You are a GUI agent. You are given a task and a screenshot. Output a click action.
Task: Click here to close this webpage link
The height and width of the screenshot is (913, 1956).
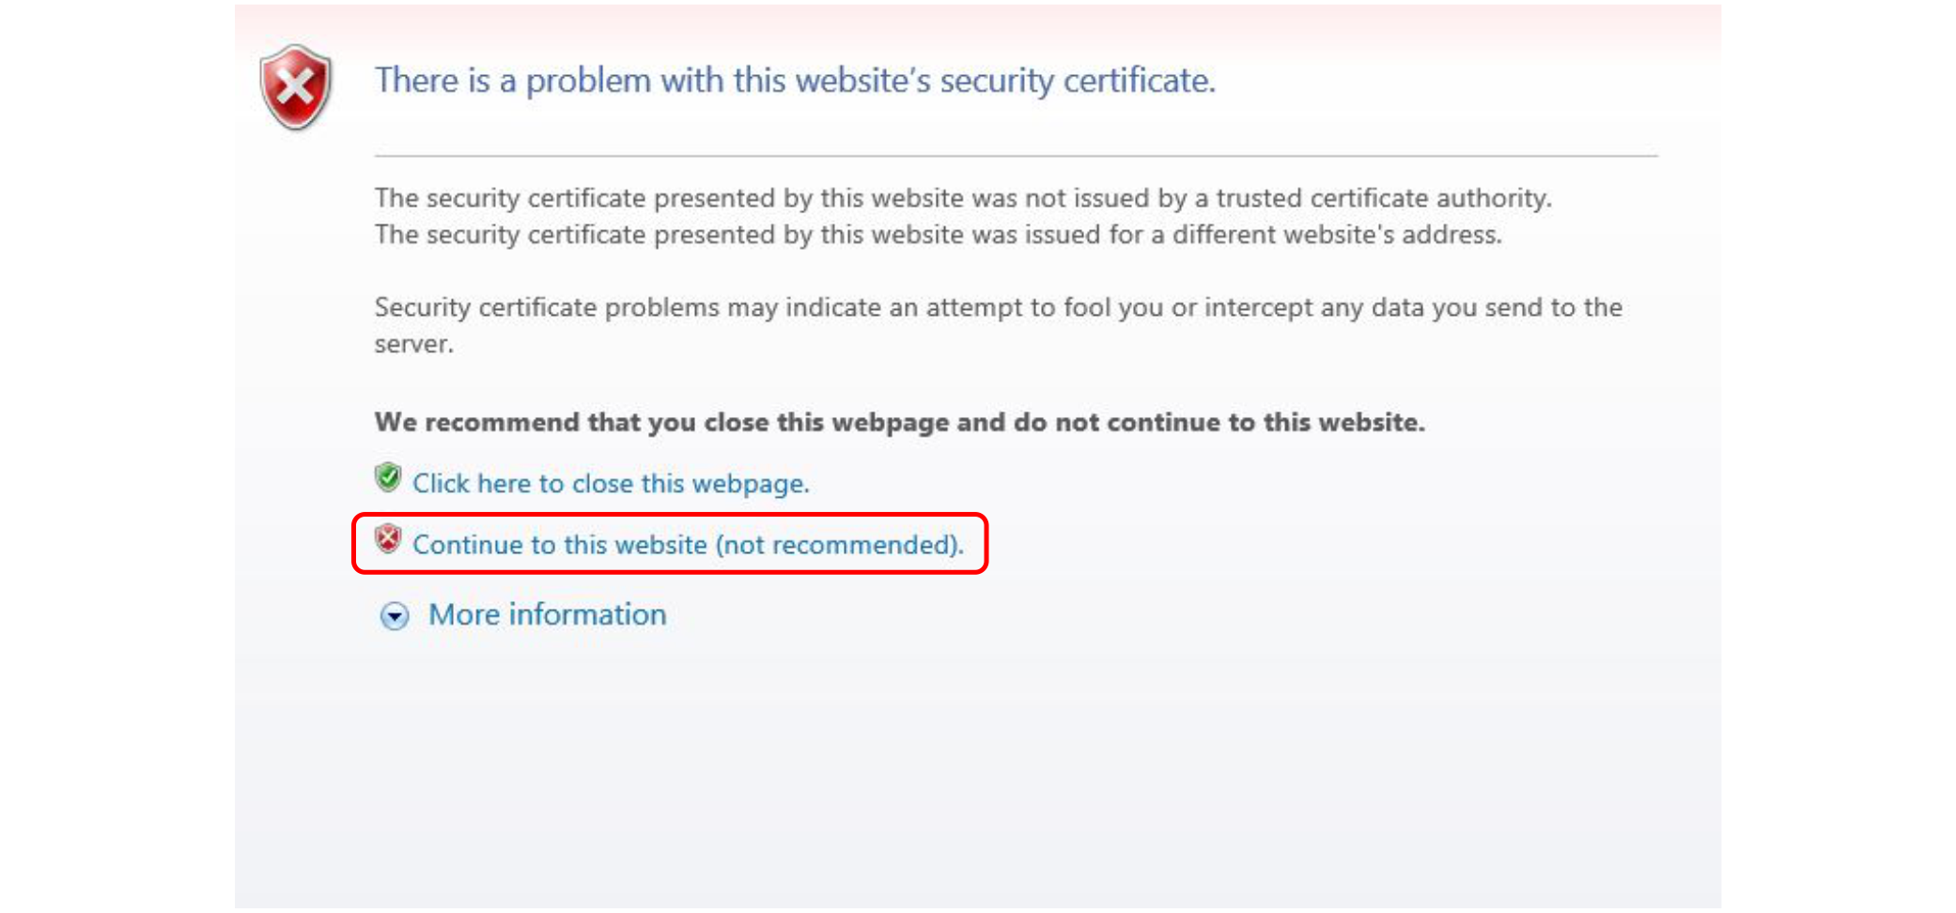click(x=611, y=483)
